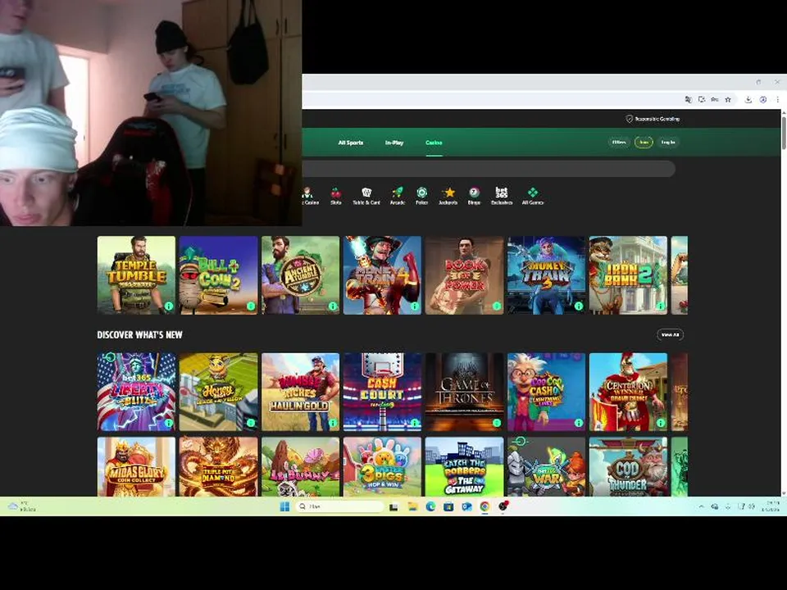Show info for Temple Tumble
The height and width of the screenshot is (590, 787).
pyautogui.click(x=169, y=306)
